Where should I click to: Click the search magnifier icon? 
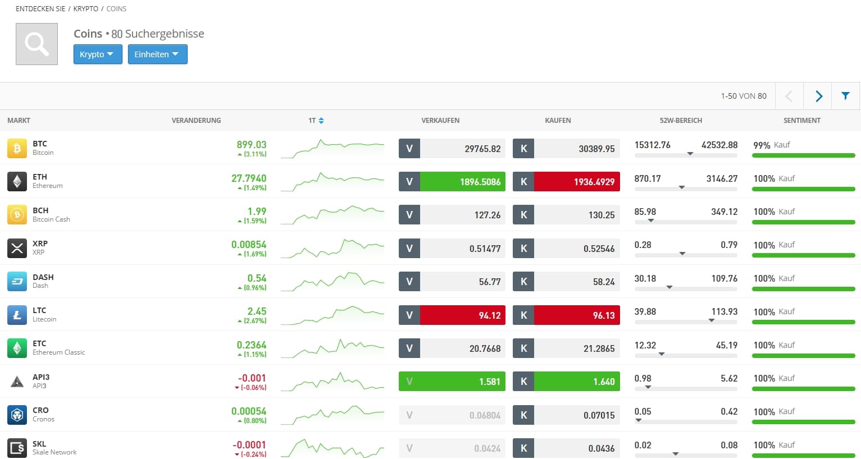[x=37, y=44]
